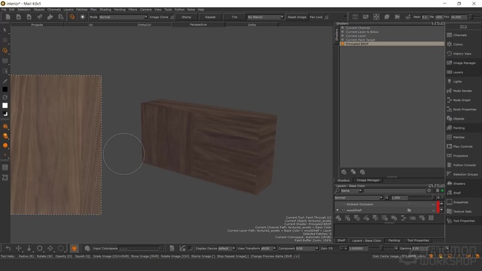Click the layer opacity value field 1.000

[398, 197]
